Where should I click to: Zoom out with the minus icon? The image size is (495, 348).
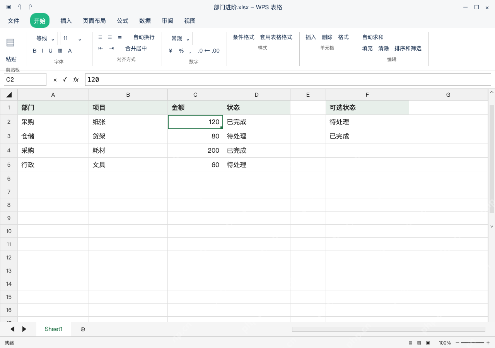(x=457, y=343)
